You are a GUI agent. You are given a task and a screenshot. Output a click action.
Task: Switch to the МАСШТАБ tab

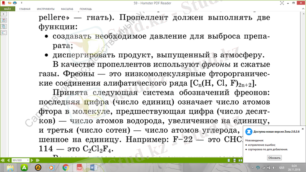(67, 9)
